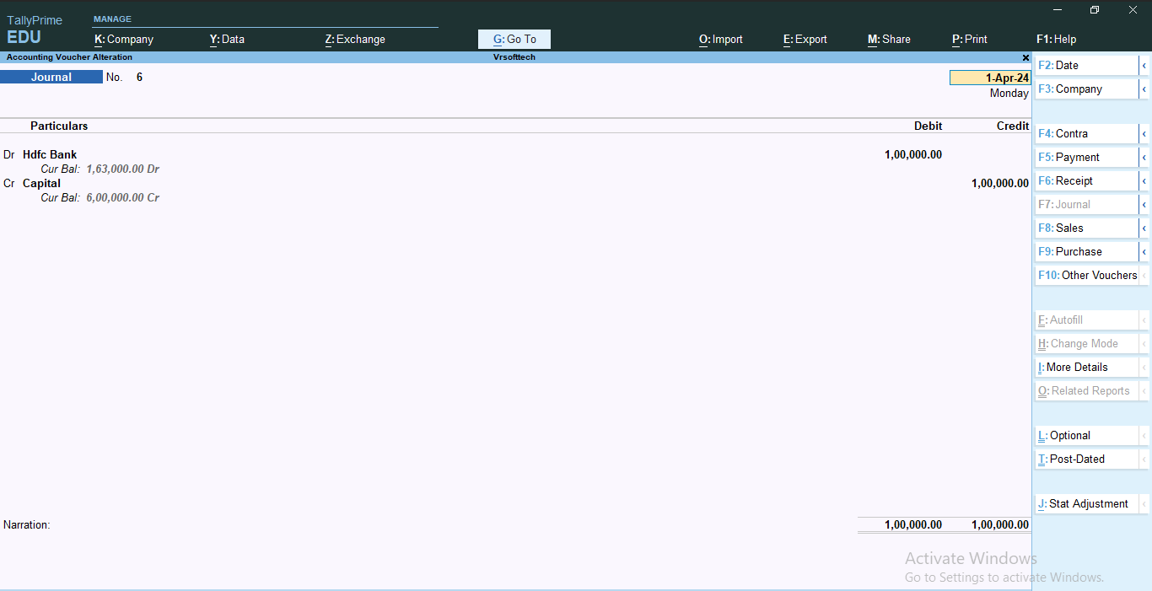Open the Go To search
The image size is (1152, 591).
(x=514, y=39)
